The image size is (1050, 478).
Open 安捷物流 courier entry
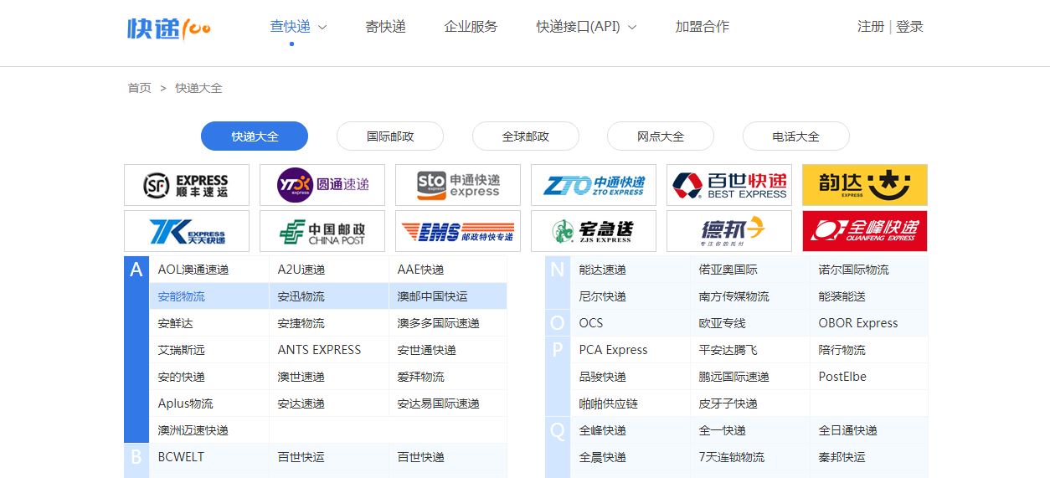click(x=301, y=323)
